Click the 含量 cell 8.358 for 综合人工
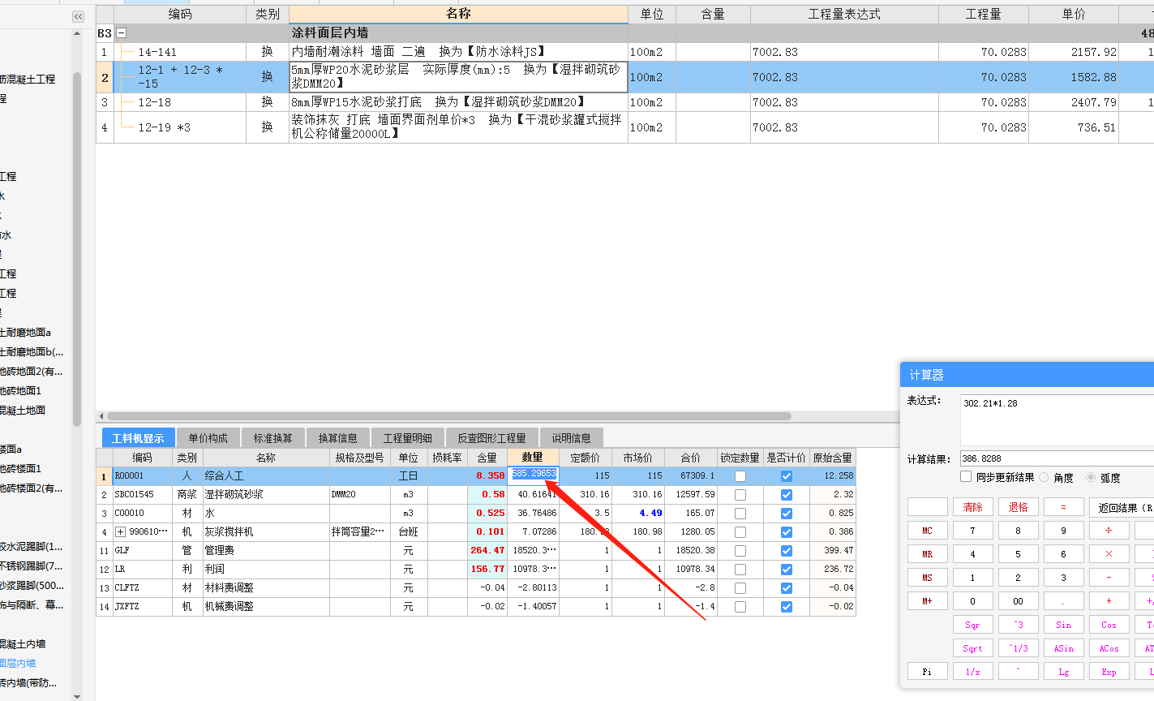This screenshot has height=701, width=1154. tap(487, 476)
